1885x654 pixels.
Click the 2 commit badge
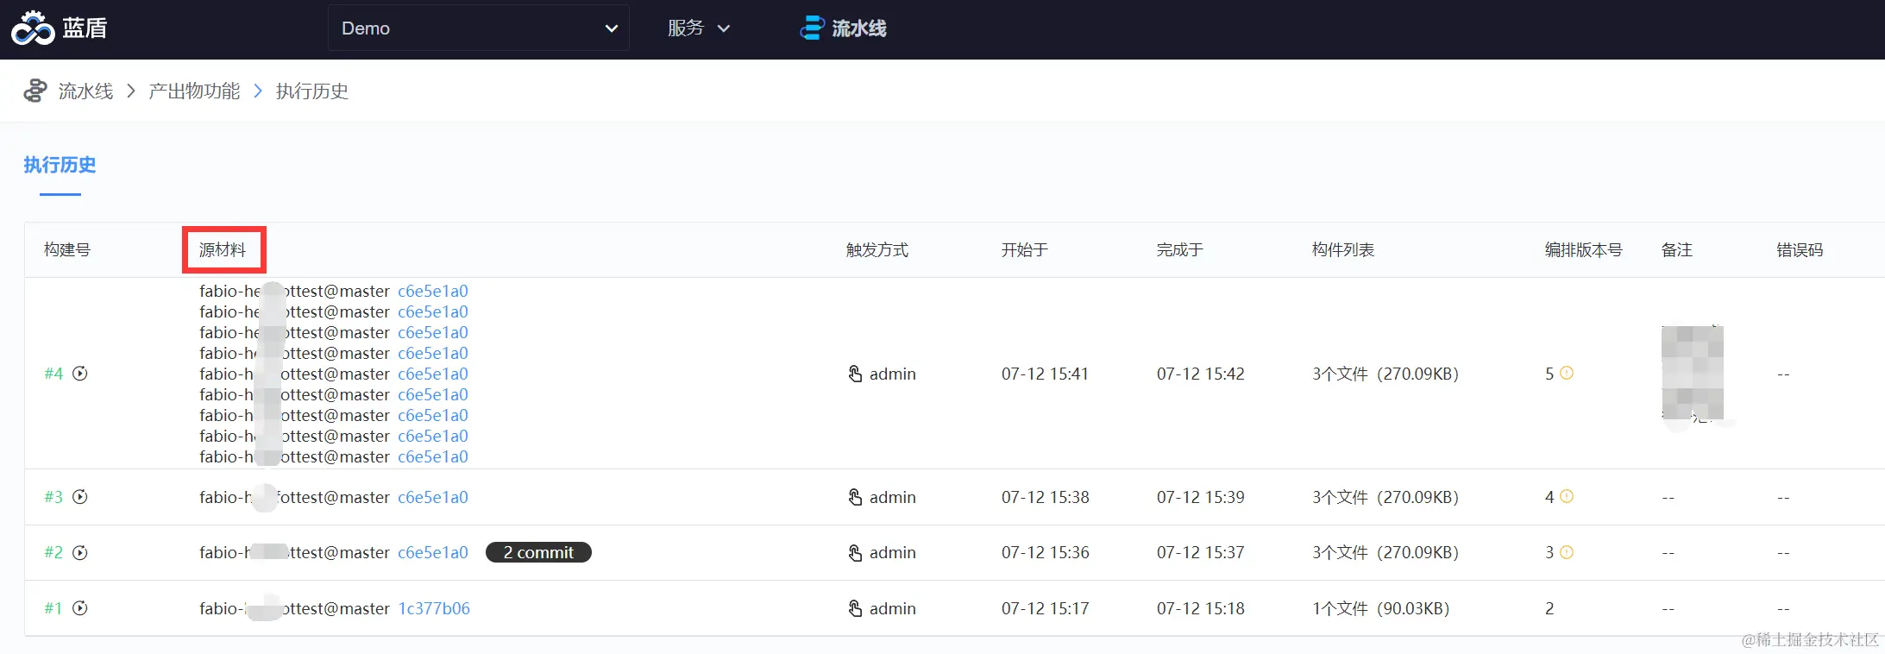(x=538, y=552)
